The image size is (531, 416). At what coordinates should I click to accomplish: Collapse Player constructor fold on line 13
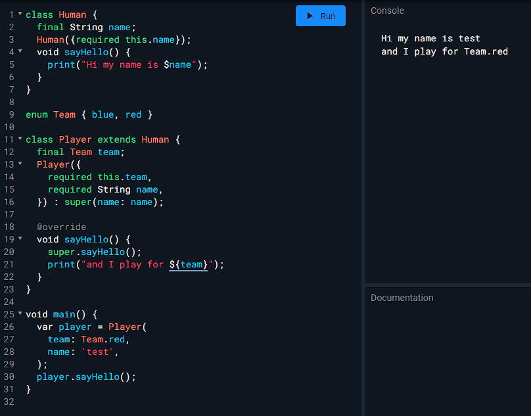(x=20, y=164)
